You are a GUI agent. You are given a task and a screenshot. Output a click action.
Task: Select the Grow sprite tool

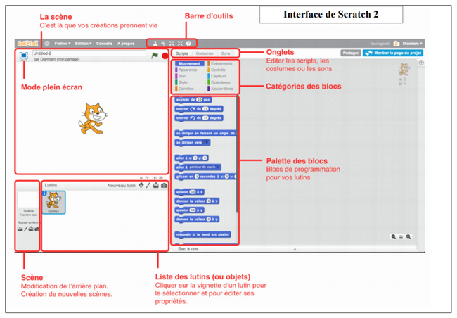[172, 44]
